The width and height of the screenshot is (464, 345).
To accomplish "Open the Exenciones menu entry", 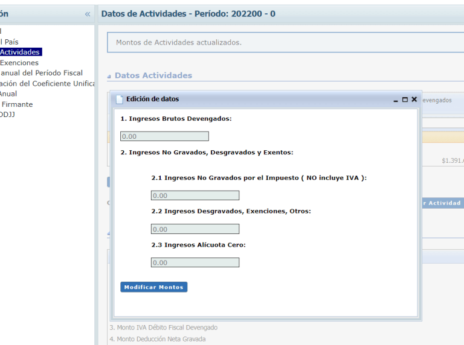I will [x=19, y=63].
